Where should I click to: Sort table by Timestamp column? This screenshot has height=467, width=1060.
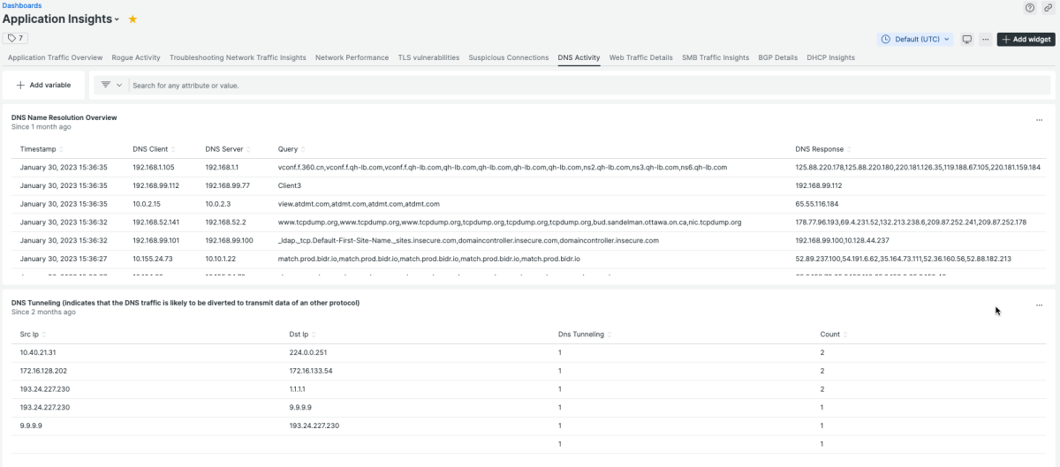41,149
